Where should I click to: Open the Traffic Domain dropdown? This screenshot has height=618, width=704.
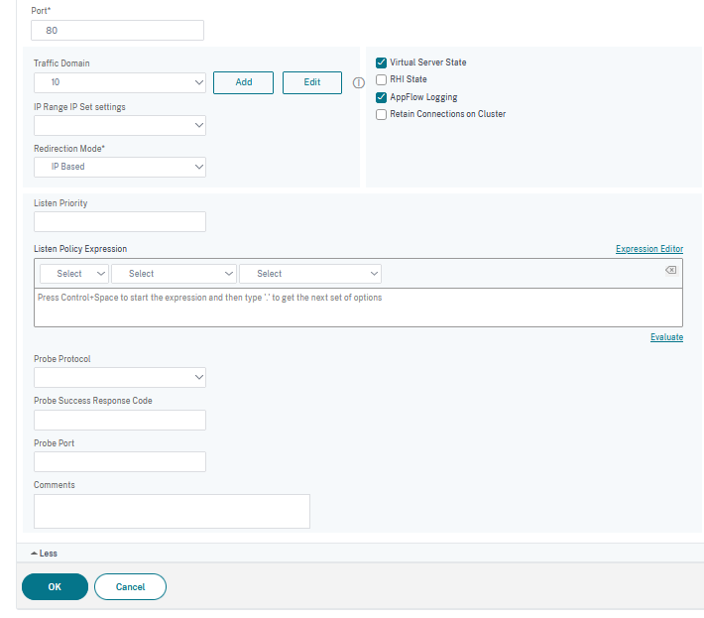pos(120,82)
